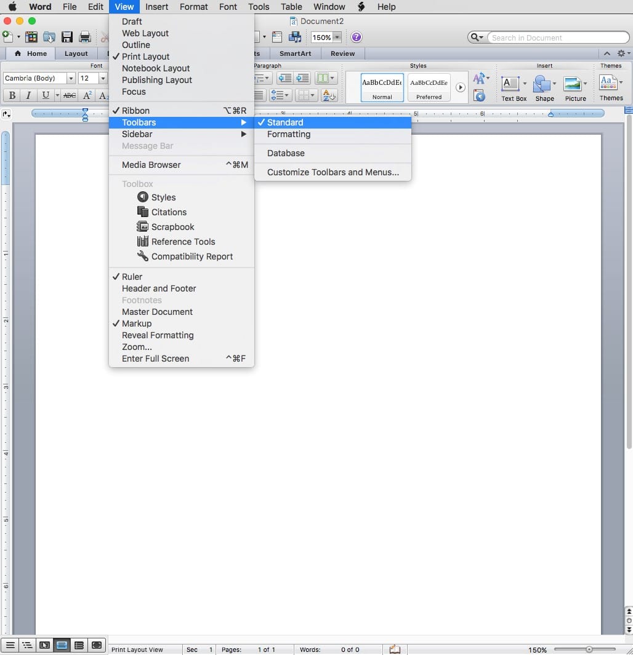Viewport: 633px width, 655px height.
Task: Uncheck the Standard toolbar option
Action: pyautogui.click(x=285, y=122)
